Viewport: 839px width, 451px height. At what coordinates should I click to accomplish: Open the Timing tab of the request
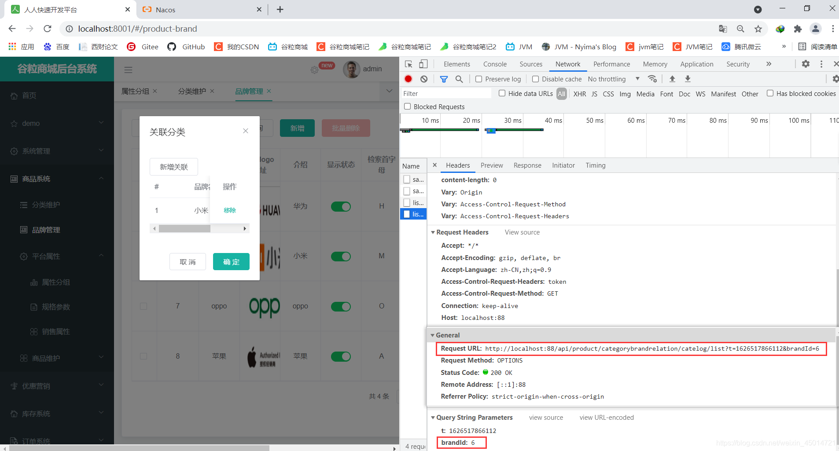[x=596, y=165]
